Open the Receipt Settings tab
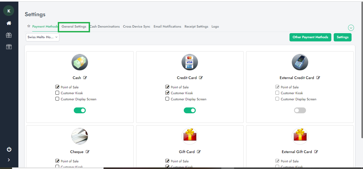Viewport: 363px width, 169px height. pyautogui.click(x=196, y=27)
